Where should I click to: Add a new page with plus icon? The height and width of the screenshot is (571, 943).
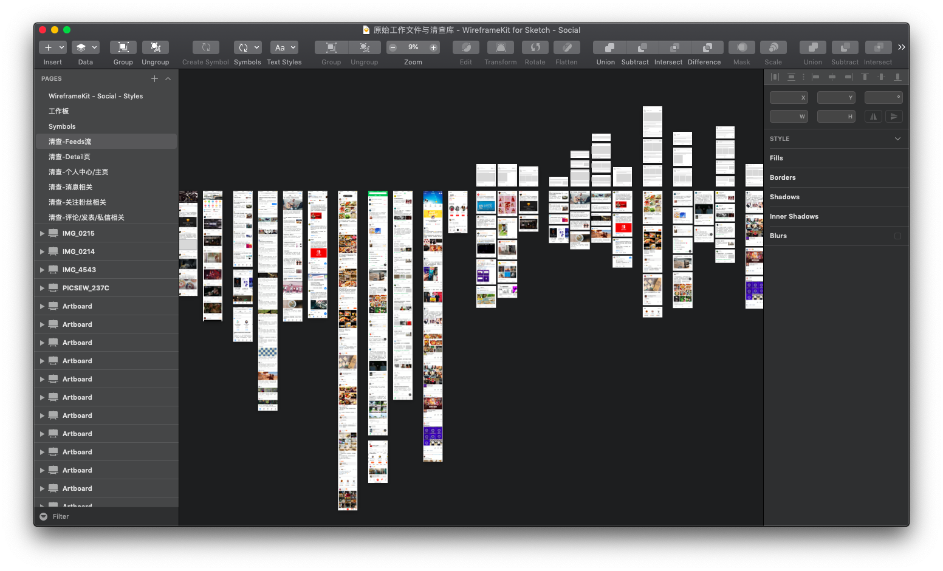154,78
